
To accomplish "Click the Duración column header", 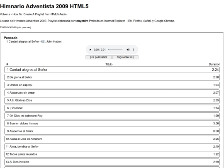I will [x=214, y=64].
